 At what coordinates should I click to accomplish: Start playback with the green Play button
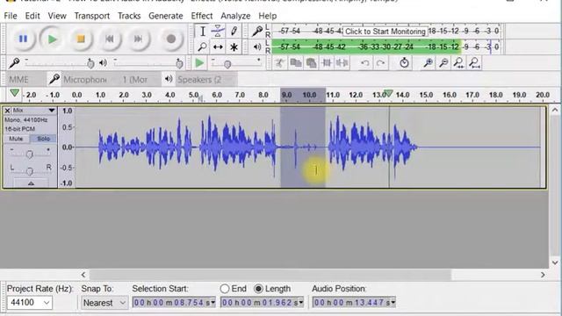pos(53,39)
